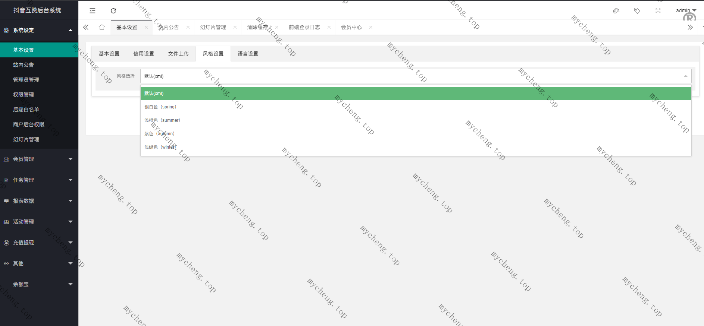Open the theme palette icon
This screenshot has width=704, height=326.
point(616,11)
